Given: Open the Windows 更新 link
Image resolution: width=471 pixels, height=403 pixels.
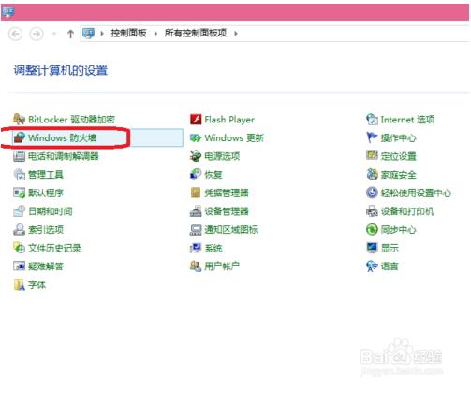Looking at the screenshot, I should tap(234, 137).
